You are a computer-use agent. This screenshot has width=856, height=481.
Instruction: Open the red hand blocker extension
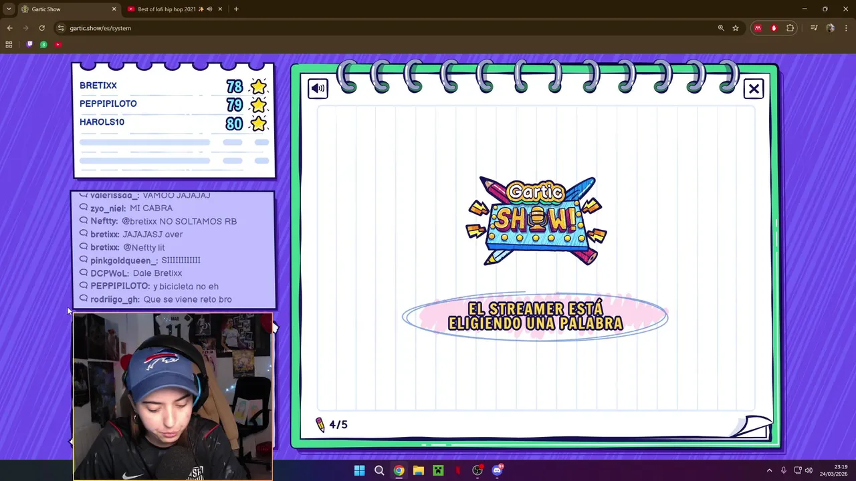pos(774,28)
